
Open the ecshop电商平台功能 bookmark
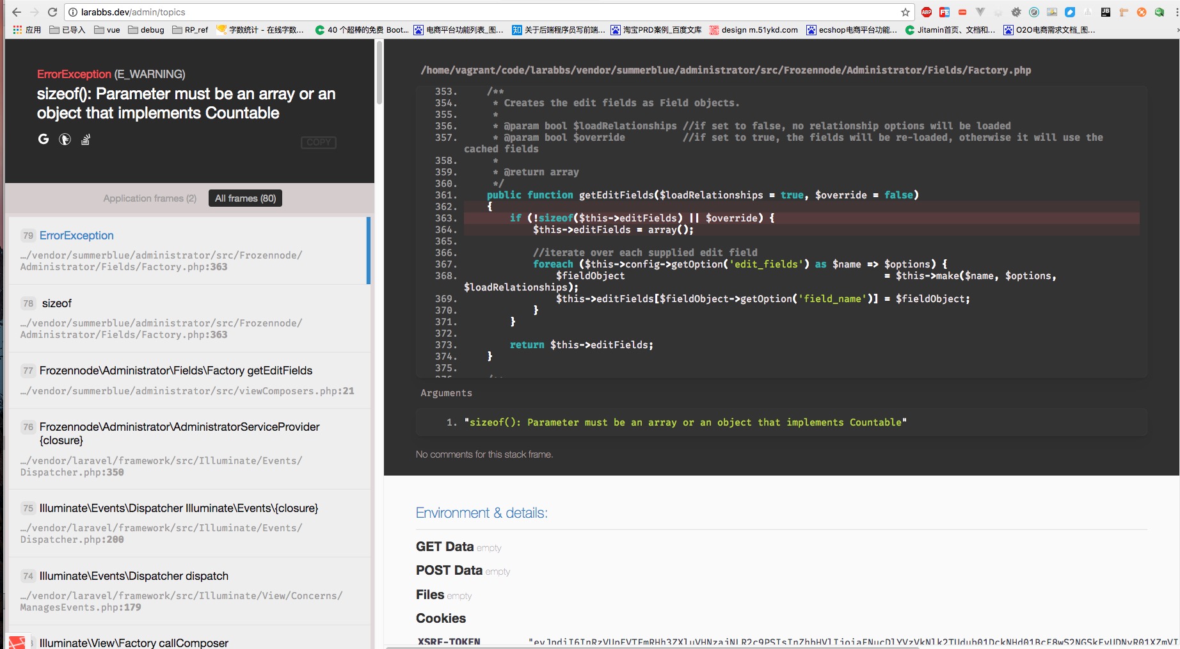click(852, 29)
